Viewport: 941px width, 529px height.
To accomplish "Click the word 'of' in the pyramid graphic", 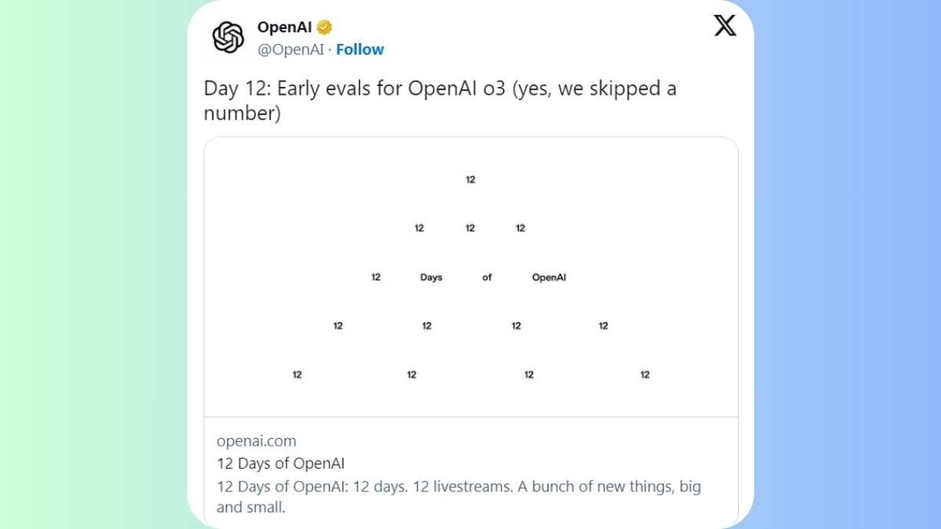I will 487,277.
